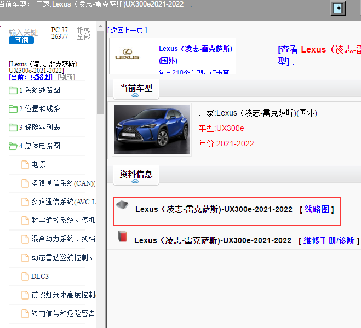
Task: Open the 多路通信系统(AVC-L entry
Action: (x=64, y=202)
